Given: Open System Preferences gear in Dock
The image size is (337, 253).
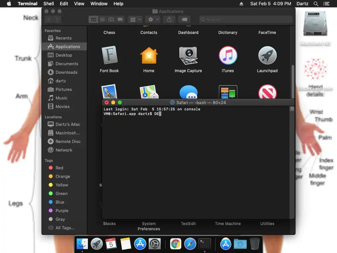Looking at the screenshot, I should pyautogui.click(x=155, y=244).
